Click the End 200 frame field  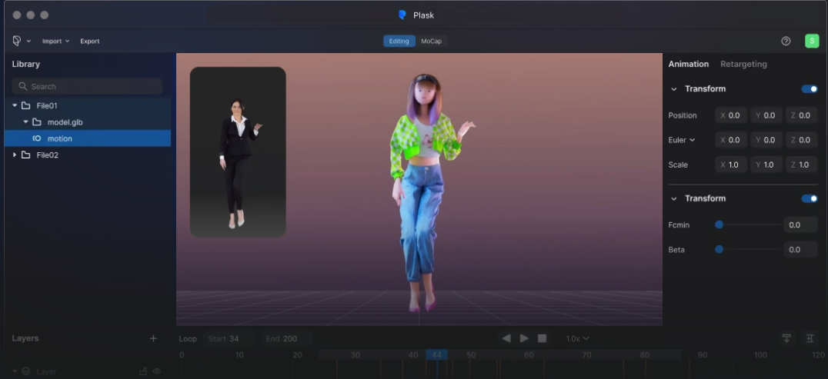pos(286,339)
